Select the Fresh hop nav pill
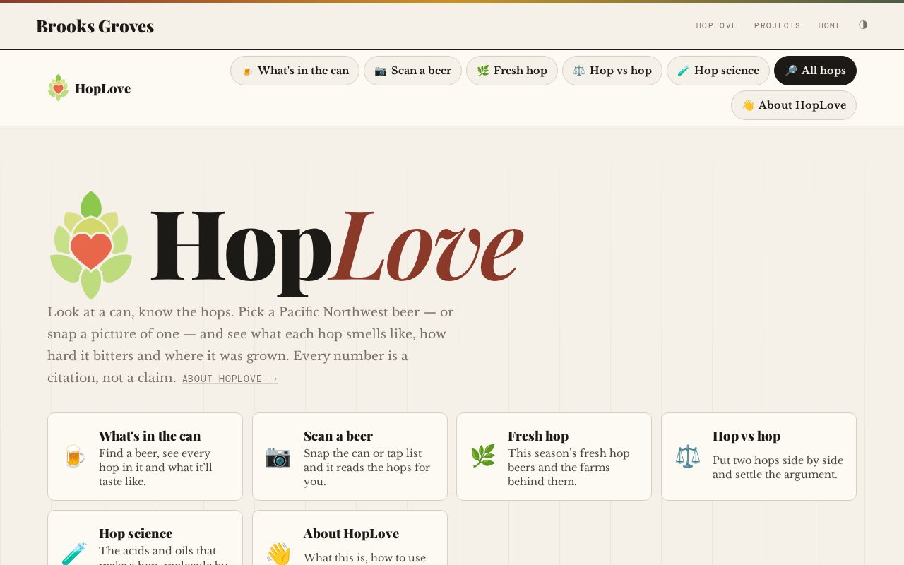 [512, 71]
